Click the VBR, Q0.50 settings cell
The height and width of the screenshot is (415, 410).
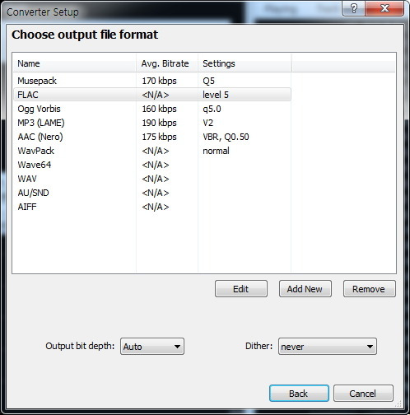[x=226, y=137]
